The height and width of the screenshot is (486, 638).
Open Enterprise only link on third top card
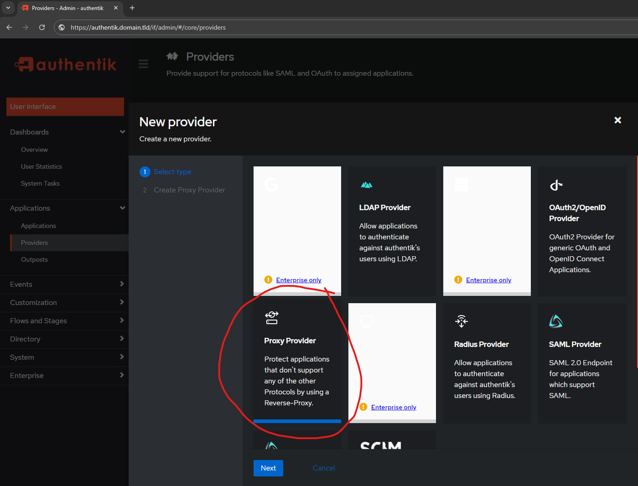(488, 280)
